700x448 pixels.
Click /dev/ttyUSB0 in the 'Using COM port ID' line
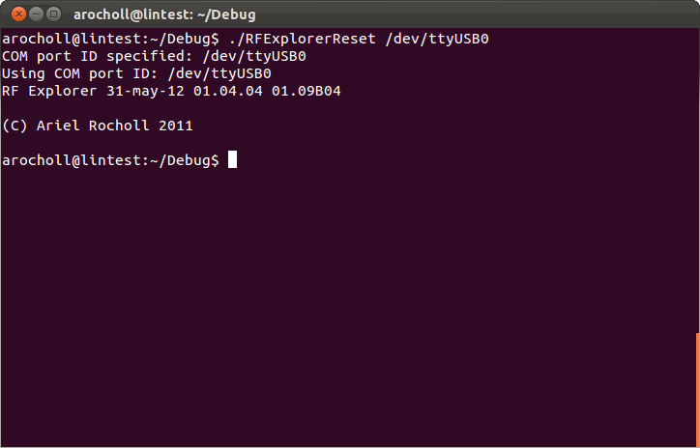point(219,73)
